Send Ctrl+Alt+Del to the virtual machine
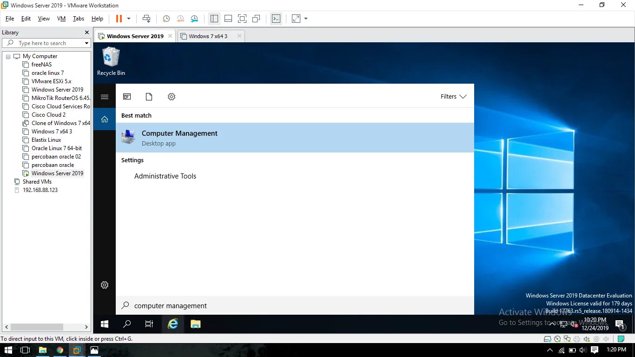The image size is (635, 357). [x=146, y=19]
